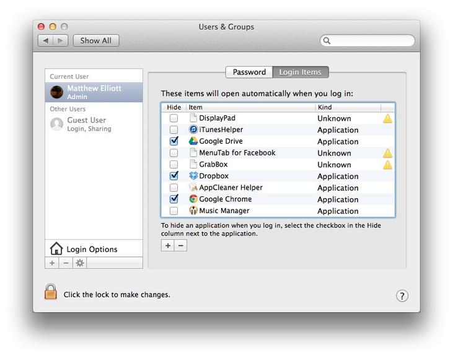453x358 pixels.
Task: Sort by the Hide column header
Action: (174, 107)
